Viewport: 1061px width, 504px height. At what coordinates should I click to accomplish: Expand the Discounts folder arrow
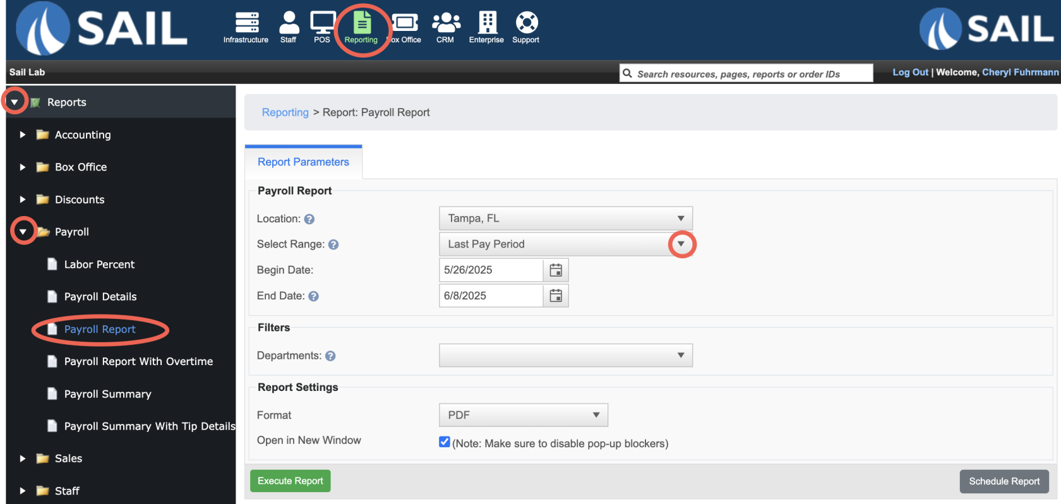(23, 200)
